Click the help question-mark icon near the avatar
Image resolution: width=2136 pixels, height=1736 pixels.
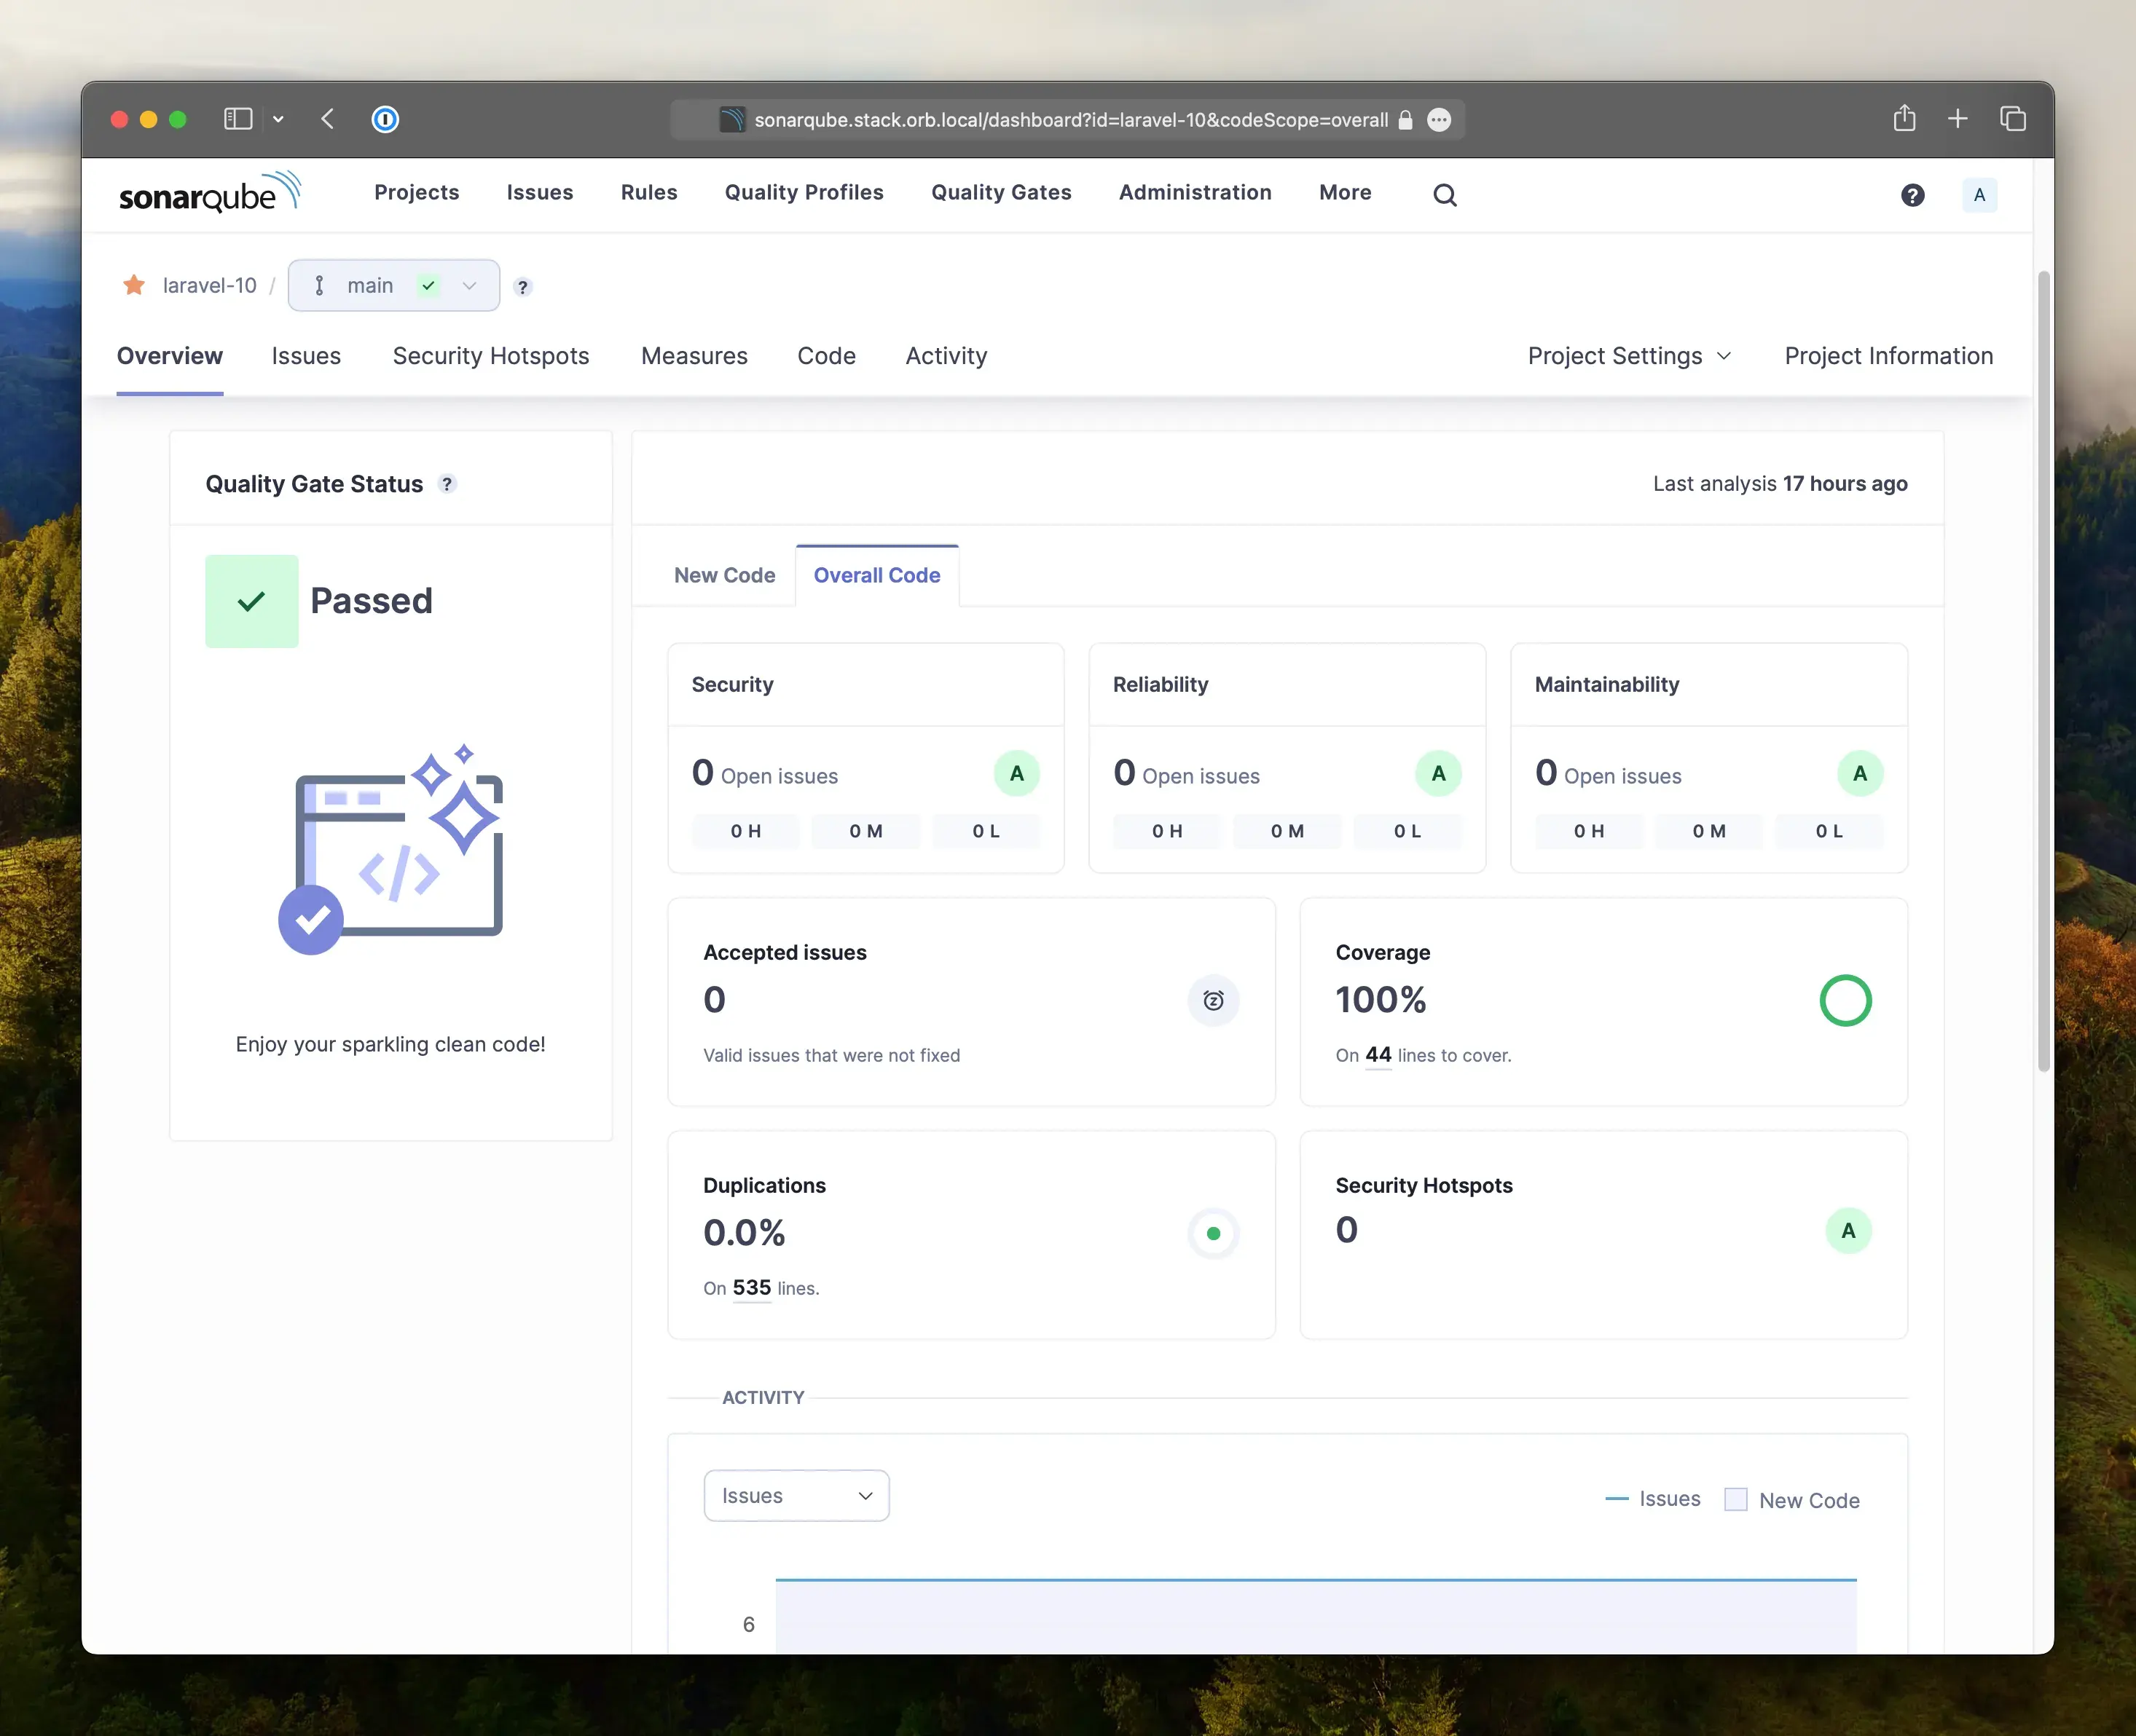1913,195
